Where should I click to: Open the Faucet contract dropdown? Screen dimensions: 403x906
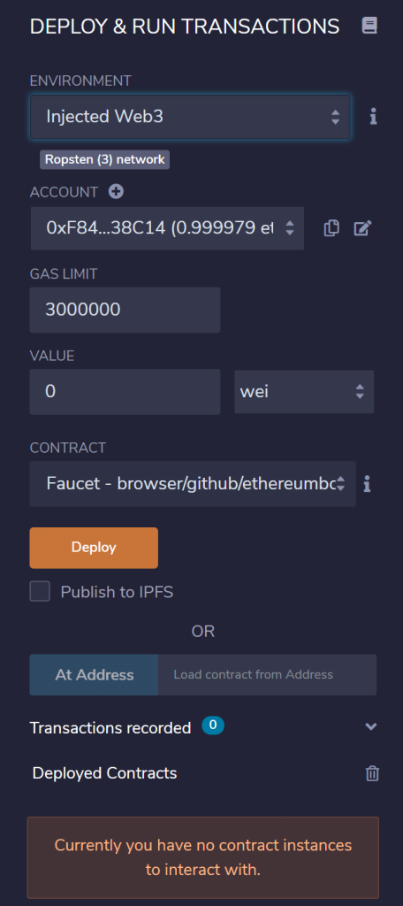click(x=193, y=484)
